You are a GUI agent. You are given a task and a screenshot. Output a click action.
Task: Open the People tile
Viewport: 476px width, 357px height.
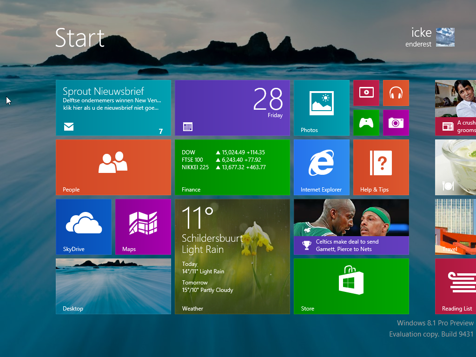point(113,167)
